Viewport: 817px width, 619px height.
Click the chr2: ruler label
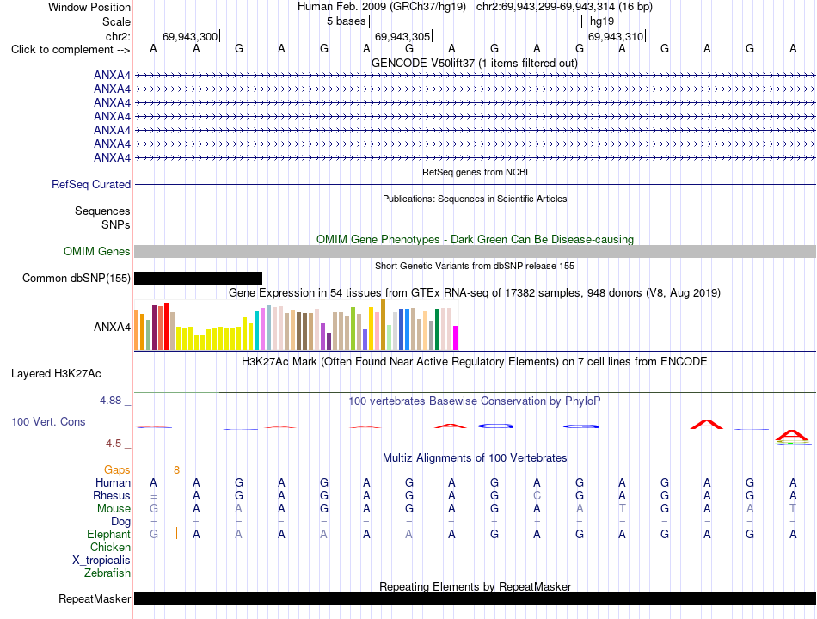(x=118, y=36)
